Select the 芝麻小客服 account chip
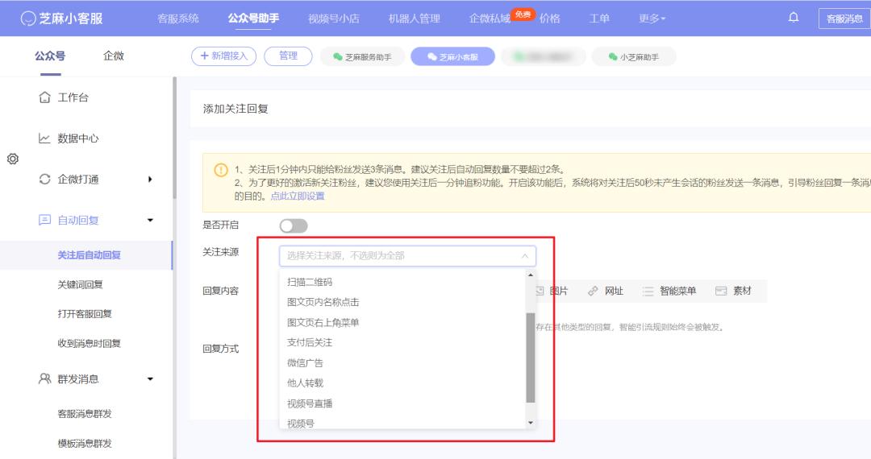This screenshot has width=871, height=459. pos(452,56)
